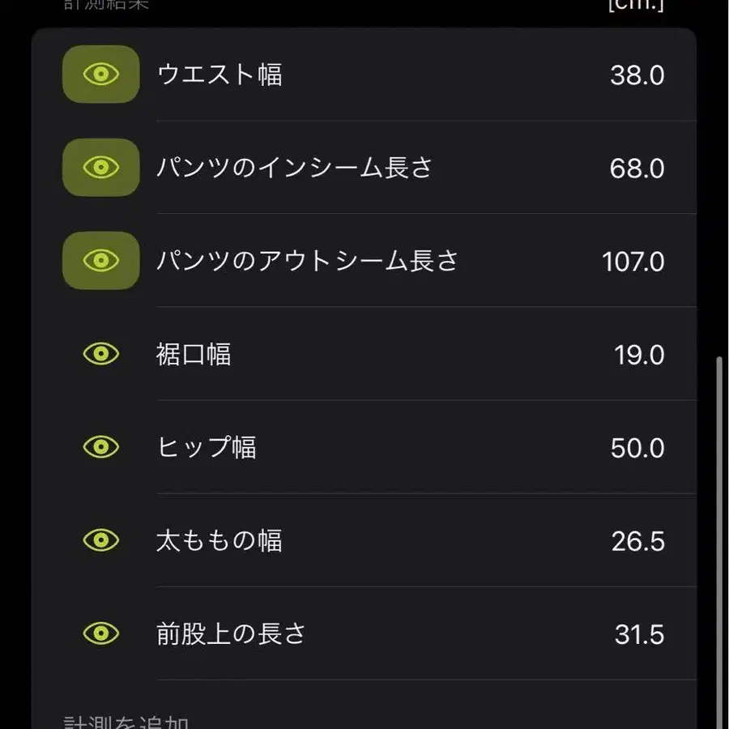Click the 38.0 waist width value
Screen dimensions: 729x729
click(x=637, y=75)
